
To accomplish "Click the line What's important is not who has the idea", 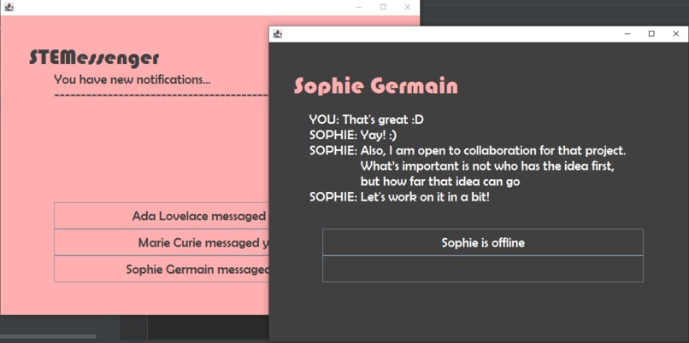I will [x=487, y=166].
